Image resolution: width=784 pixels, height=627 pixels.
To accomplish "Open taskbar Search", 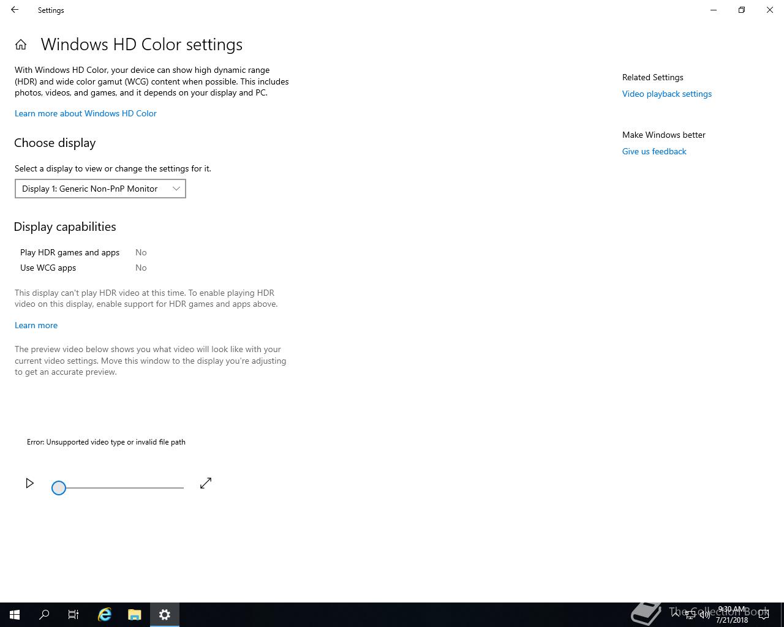I will pos(44,615).
